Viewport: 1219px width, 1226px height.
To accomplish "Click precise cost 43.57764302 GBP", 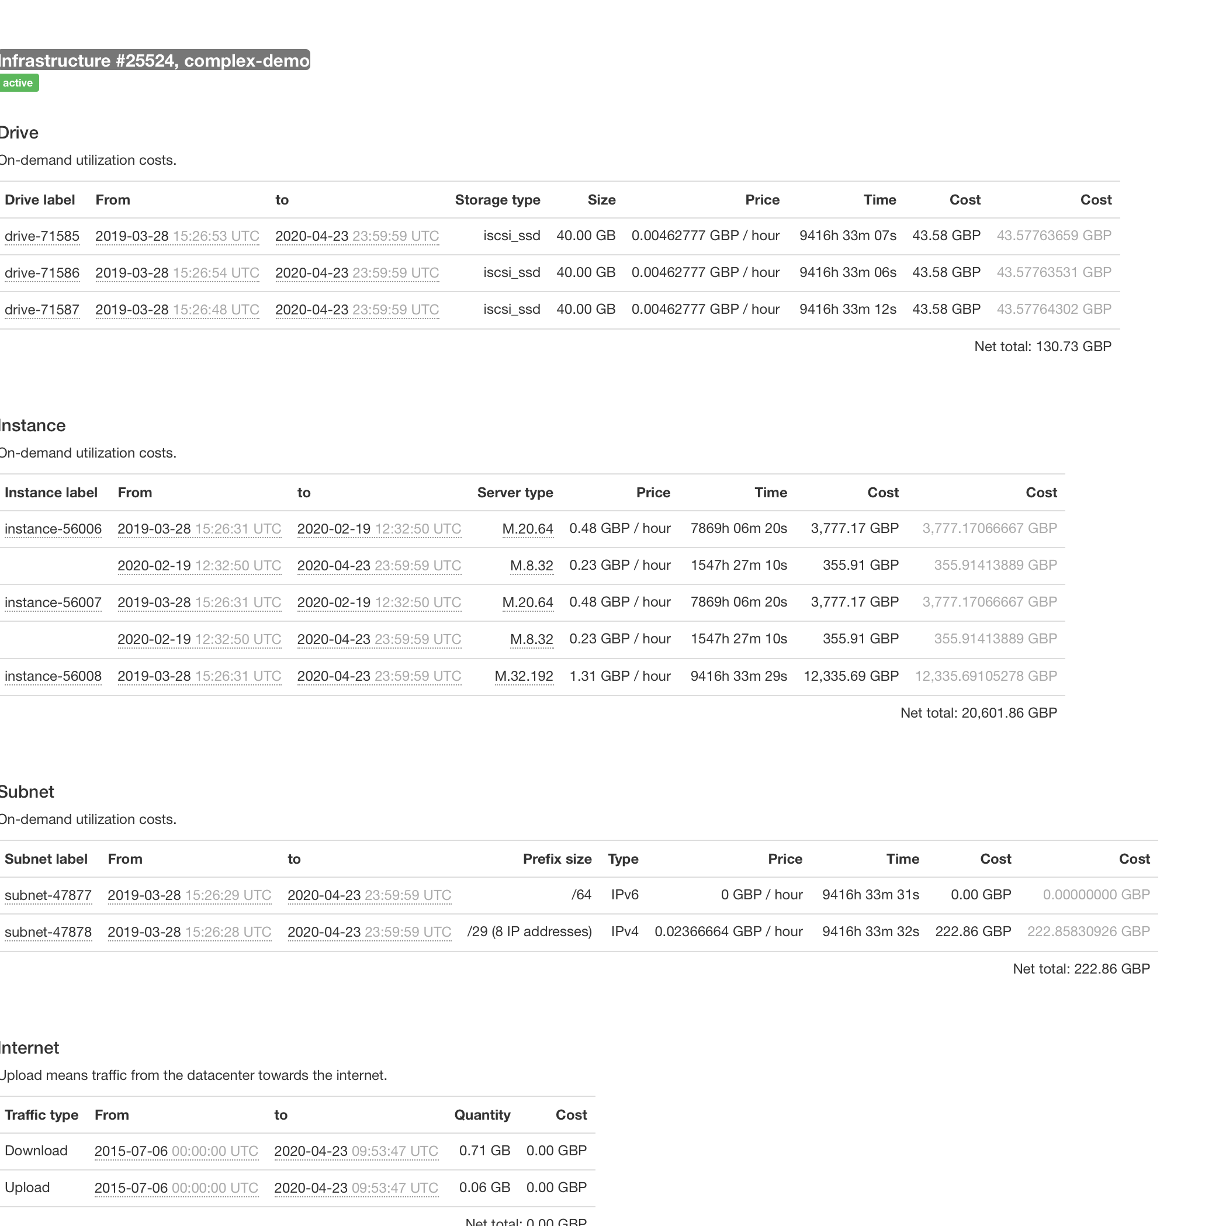I will click(x=1054, y=309).
